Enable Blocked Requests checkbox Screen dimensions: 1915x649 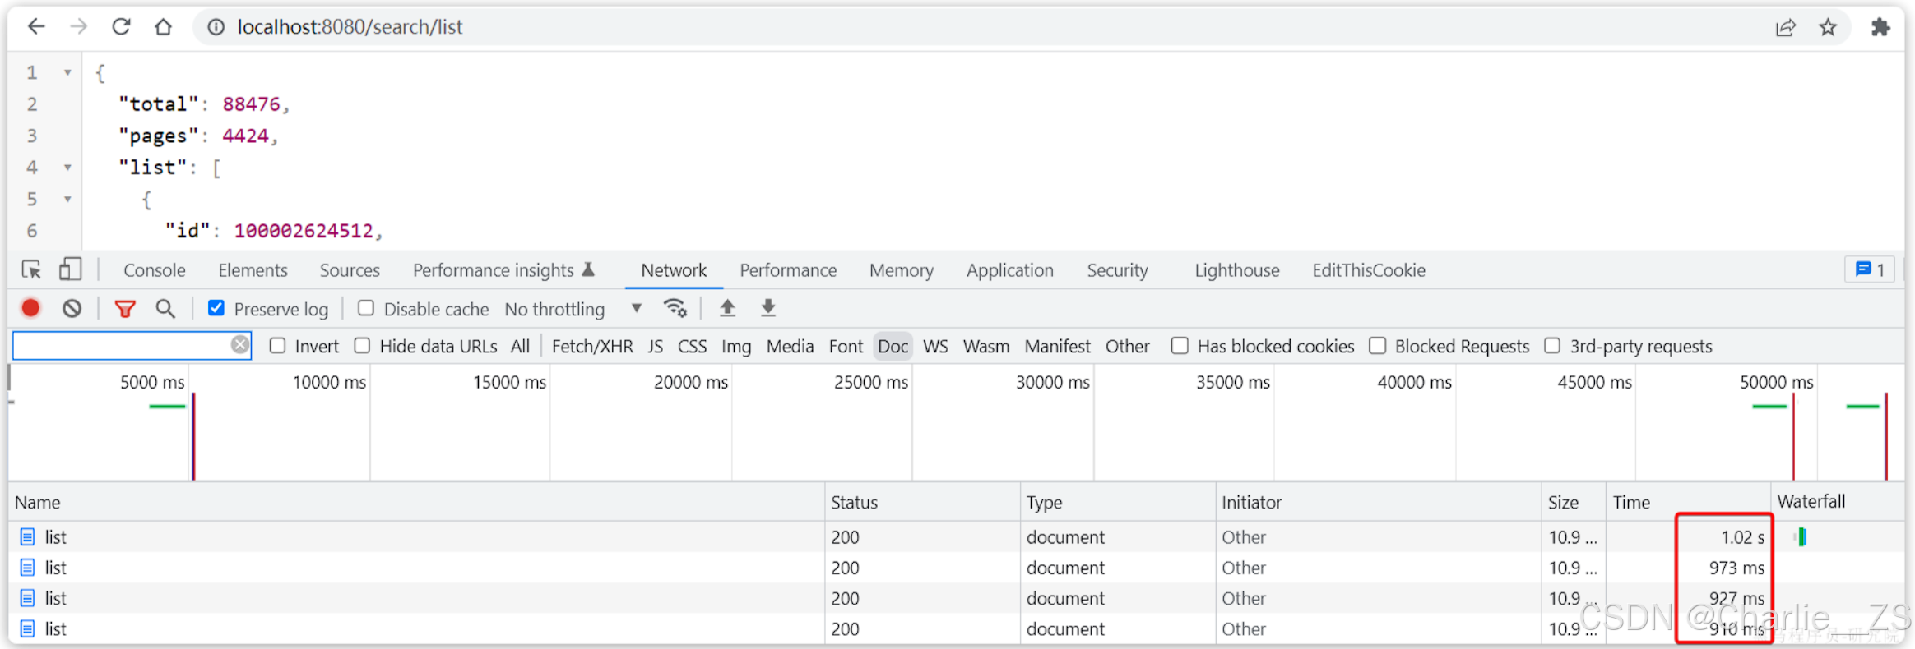pos(1378,346)
